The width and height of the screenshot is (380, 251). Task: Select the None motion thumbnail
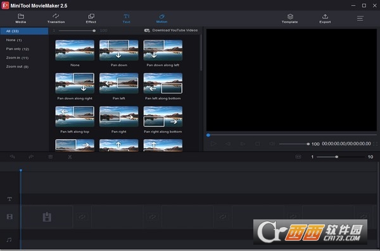coord(75,51)
